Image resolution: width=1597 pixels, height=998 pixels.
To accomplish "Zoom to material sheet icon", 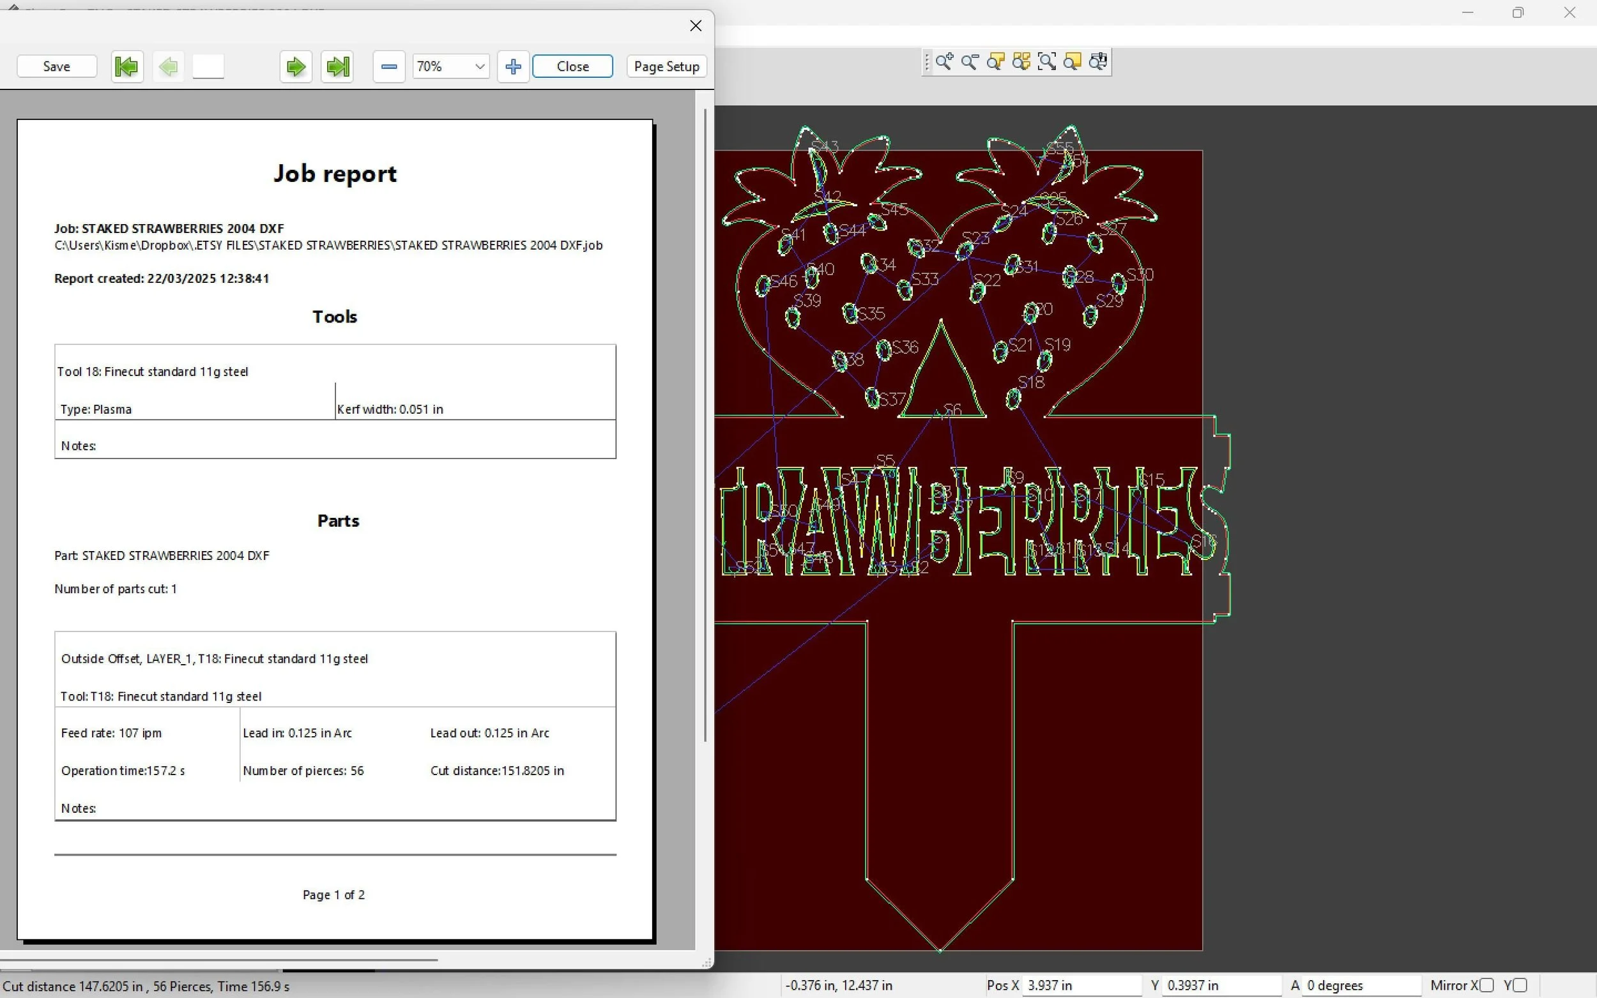I will (1072, 62).
